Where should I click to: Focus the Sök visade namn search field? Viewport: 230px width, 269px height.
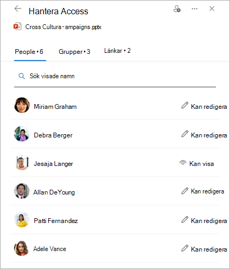pyautogui.click(x=115, y=76)
